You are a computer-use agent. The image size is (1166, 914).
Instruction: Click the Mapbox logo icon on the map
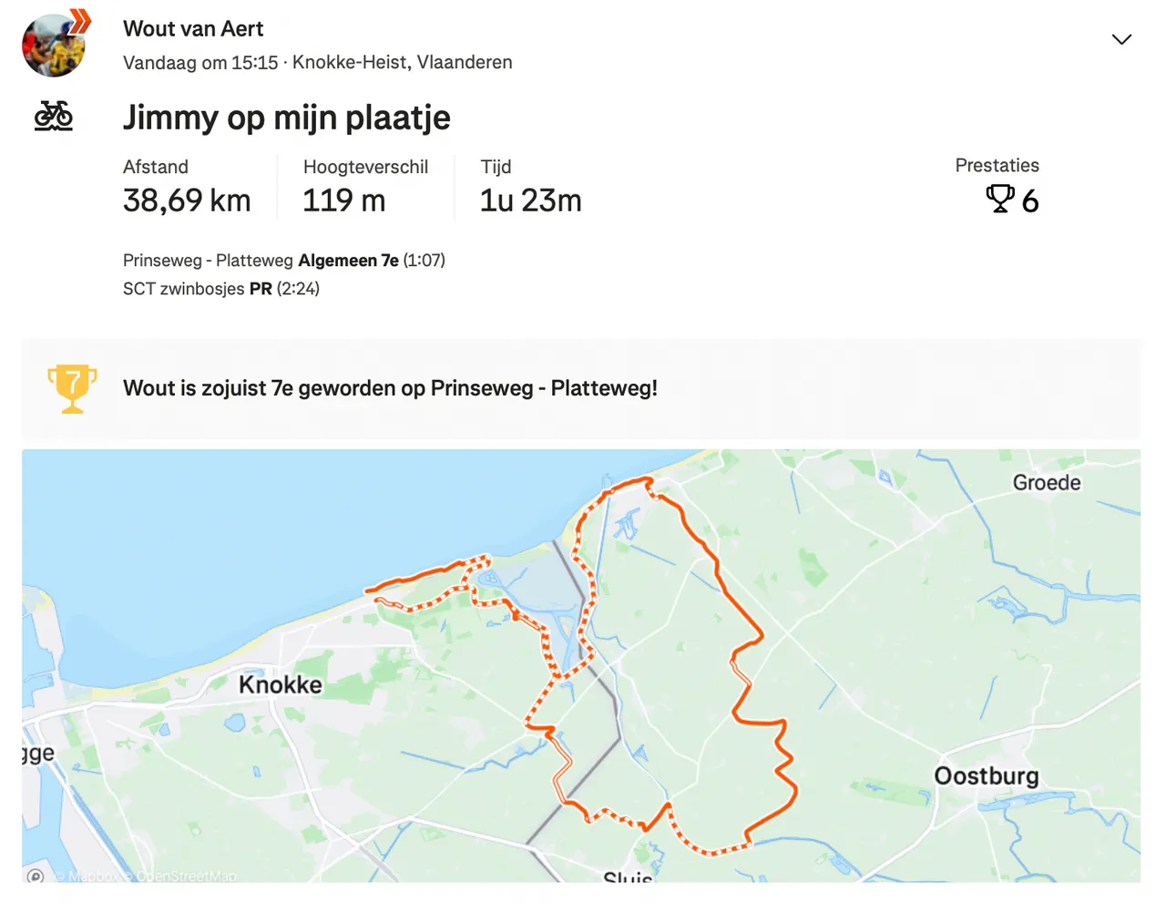pos(36,877)
